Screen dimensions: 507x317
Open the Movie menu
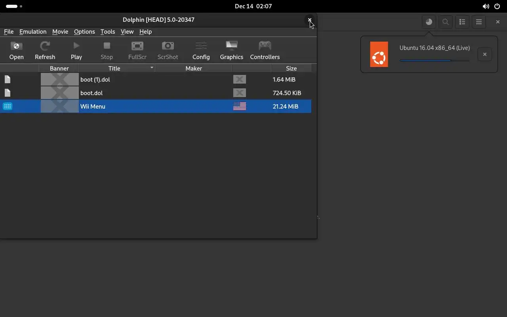point(60,32)
